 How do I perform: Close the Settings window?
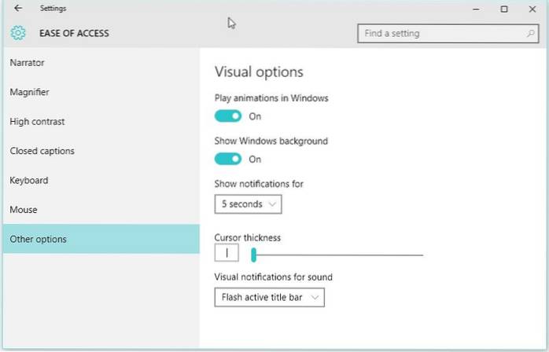coord(532,9)
